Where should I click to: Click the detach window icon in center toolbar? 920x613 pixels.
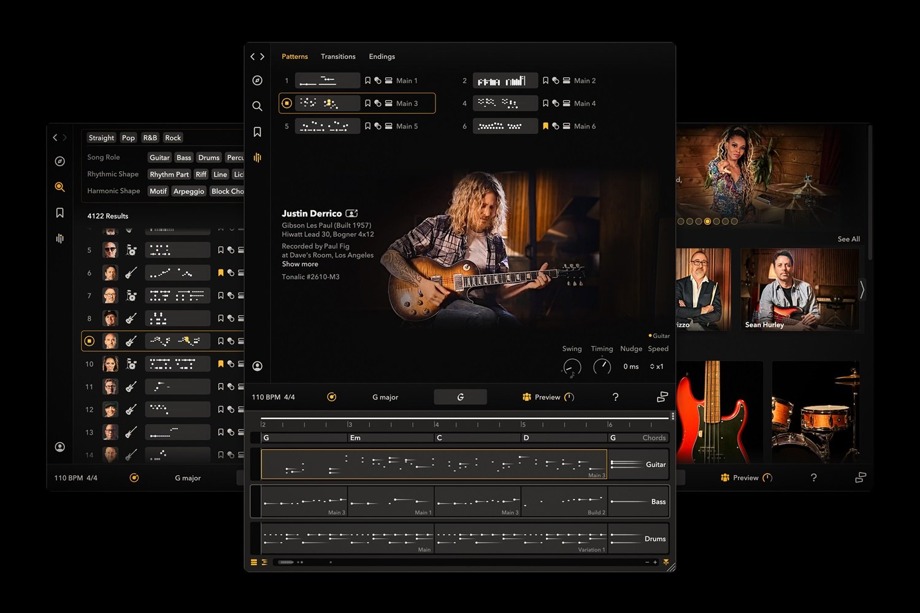662,397
